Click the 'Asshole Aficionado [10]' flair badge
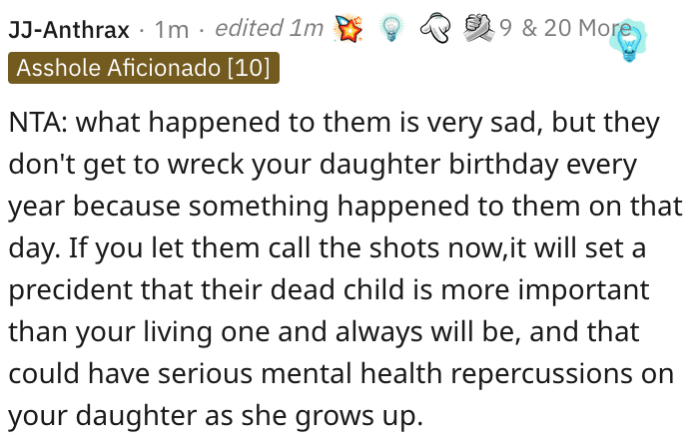Screen dimensions: 689x447 click(x=144, y=68)
